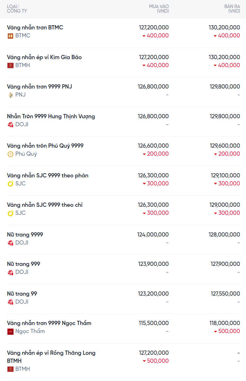Open Nữ trang 9999 product row
Image resolution: width=246 pixels, height=381 pixels.
coord(25,234)
